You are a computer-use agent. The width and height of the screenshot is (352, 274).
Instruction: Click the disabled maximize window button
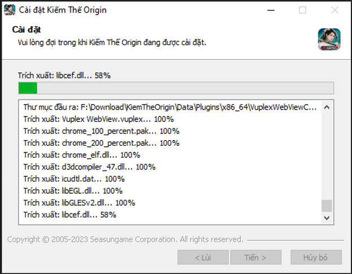pyautogui.click(x=303, y=10)
